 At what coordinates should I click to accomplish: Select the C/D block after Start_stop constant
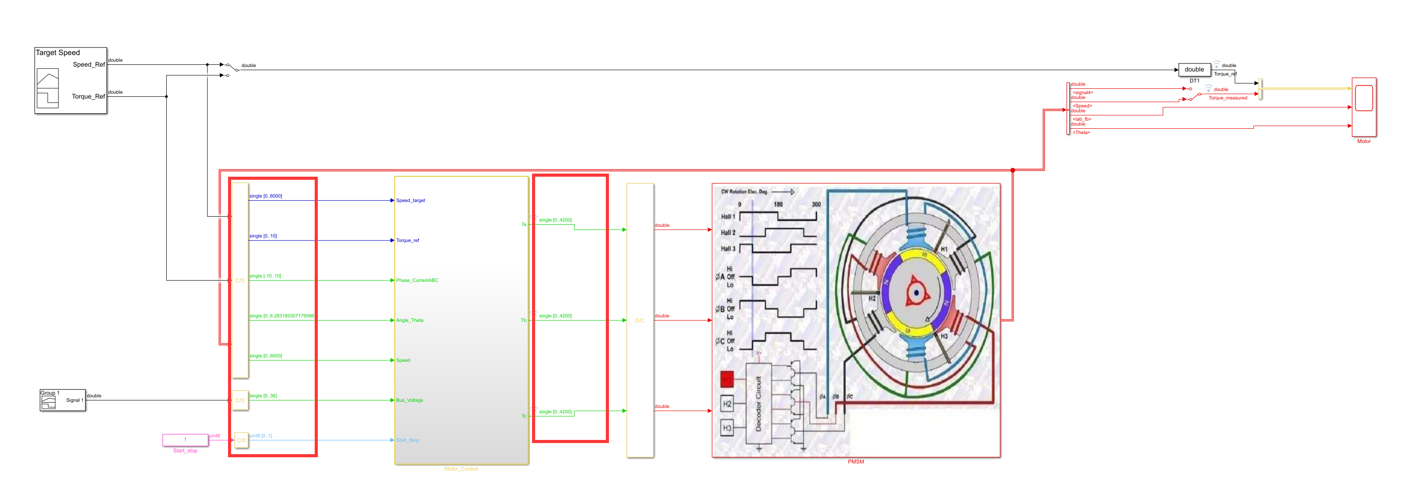[x=241, y=440]
